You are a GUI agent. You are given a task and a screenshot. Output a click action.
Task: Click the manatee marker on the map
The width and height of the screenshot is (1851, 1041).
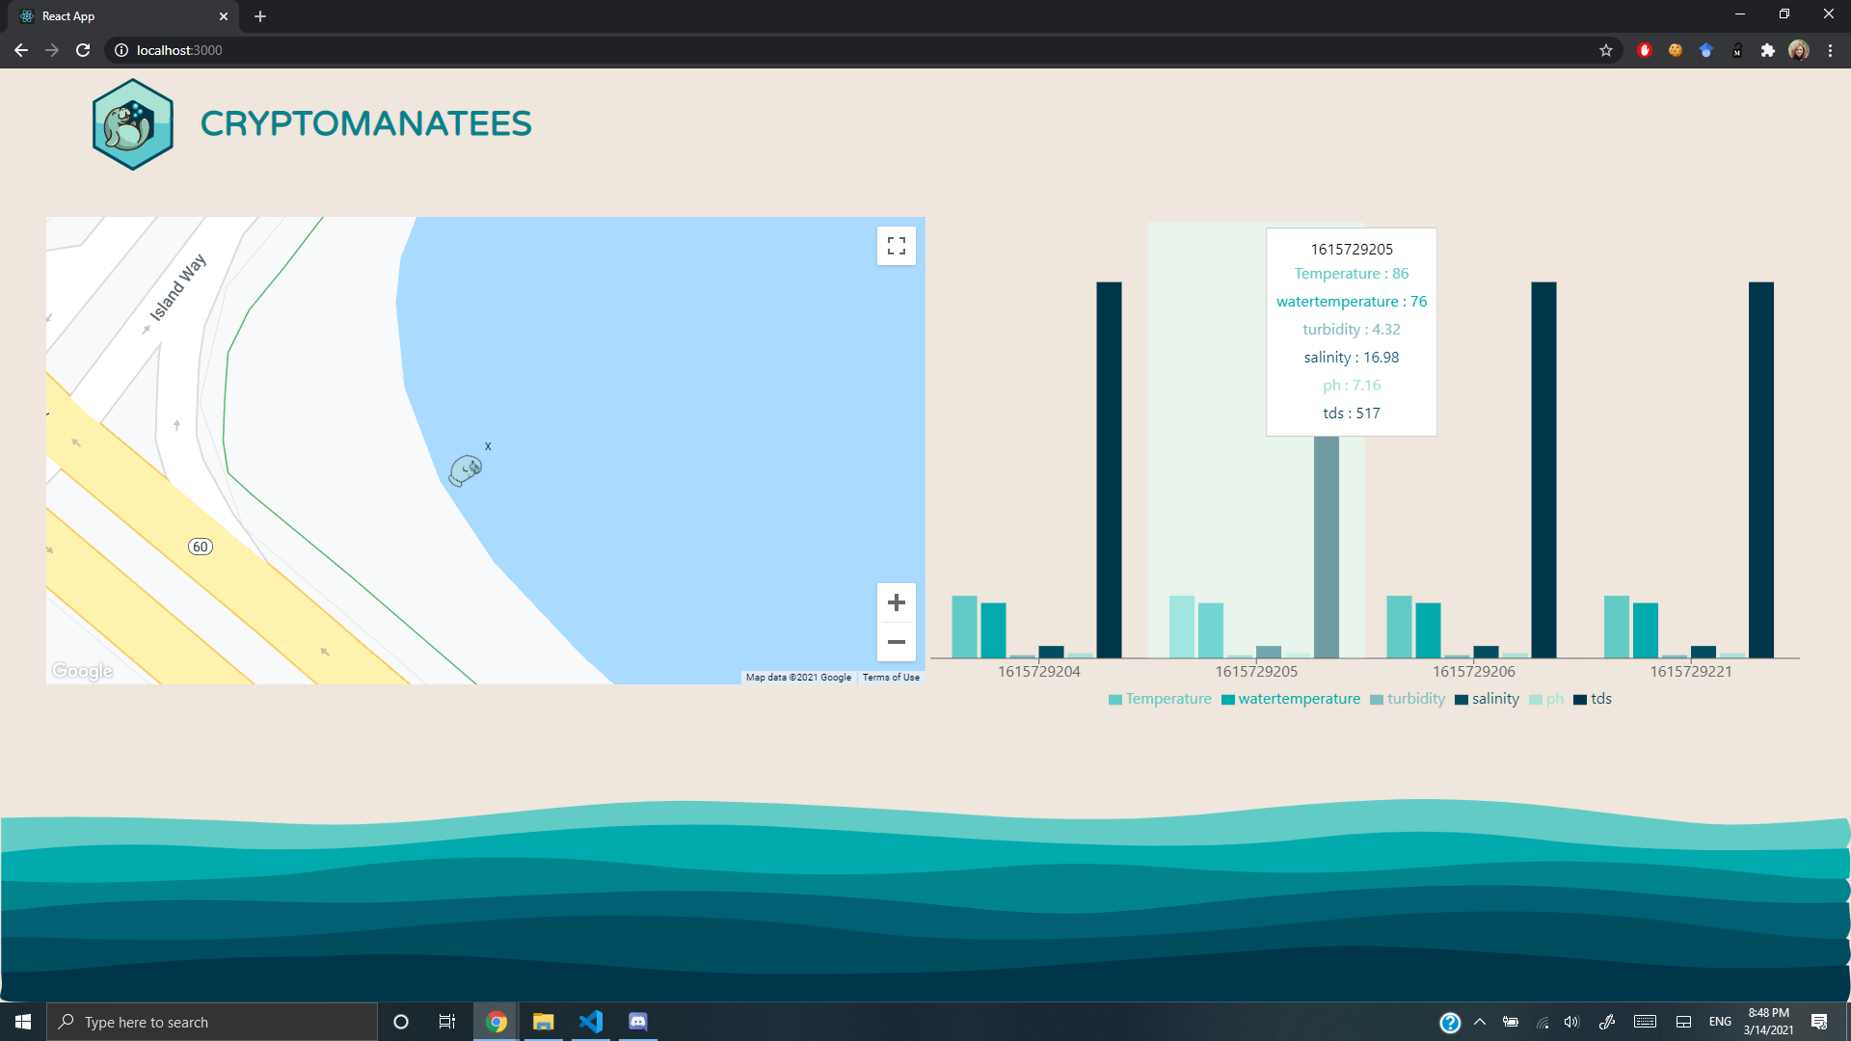(466, 470)
